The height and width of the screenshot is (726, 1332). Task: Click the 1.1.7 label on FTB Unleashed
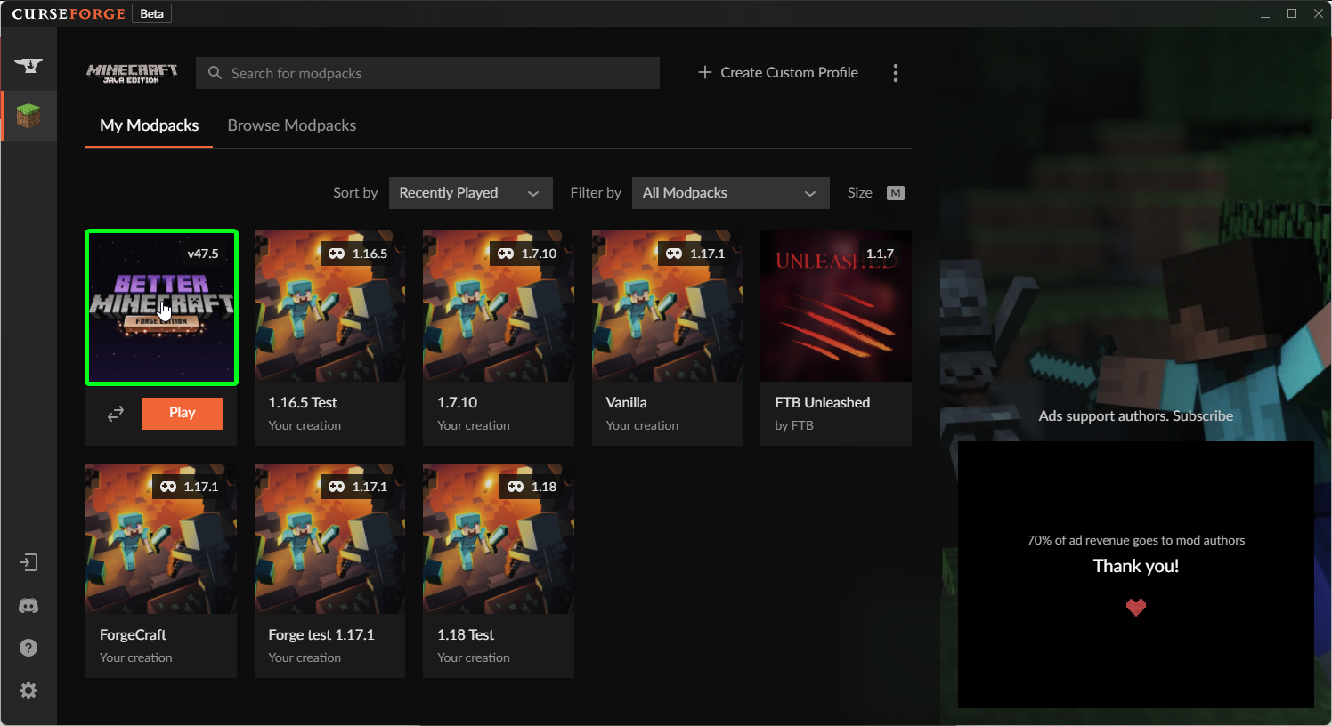click(880, 254)
